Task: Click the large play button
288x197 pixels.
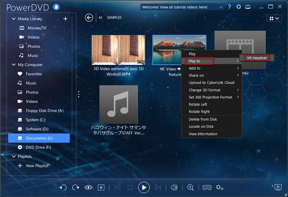Action: [144, 187]
